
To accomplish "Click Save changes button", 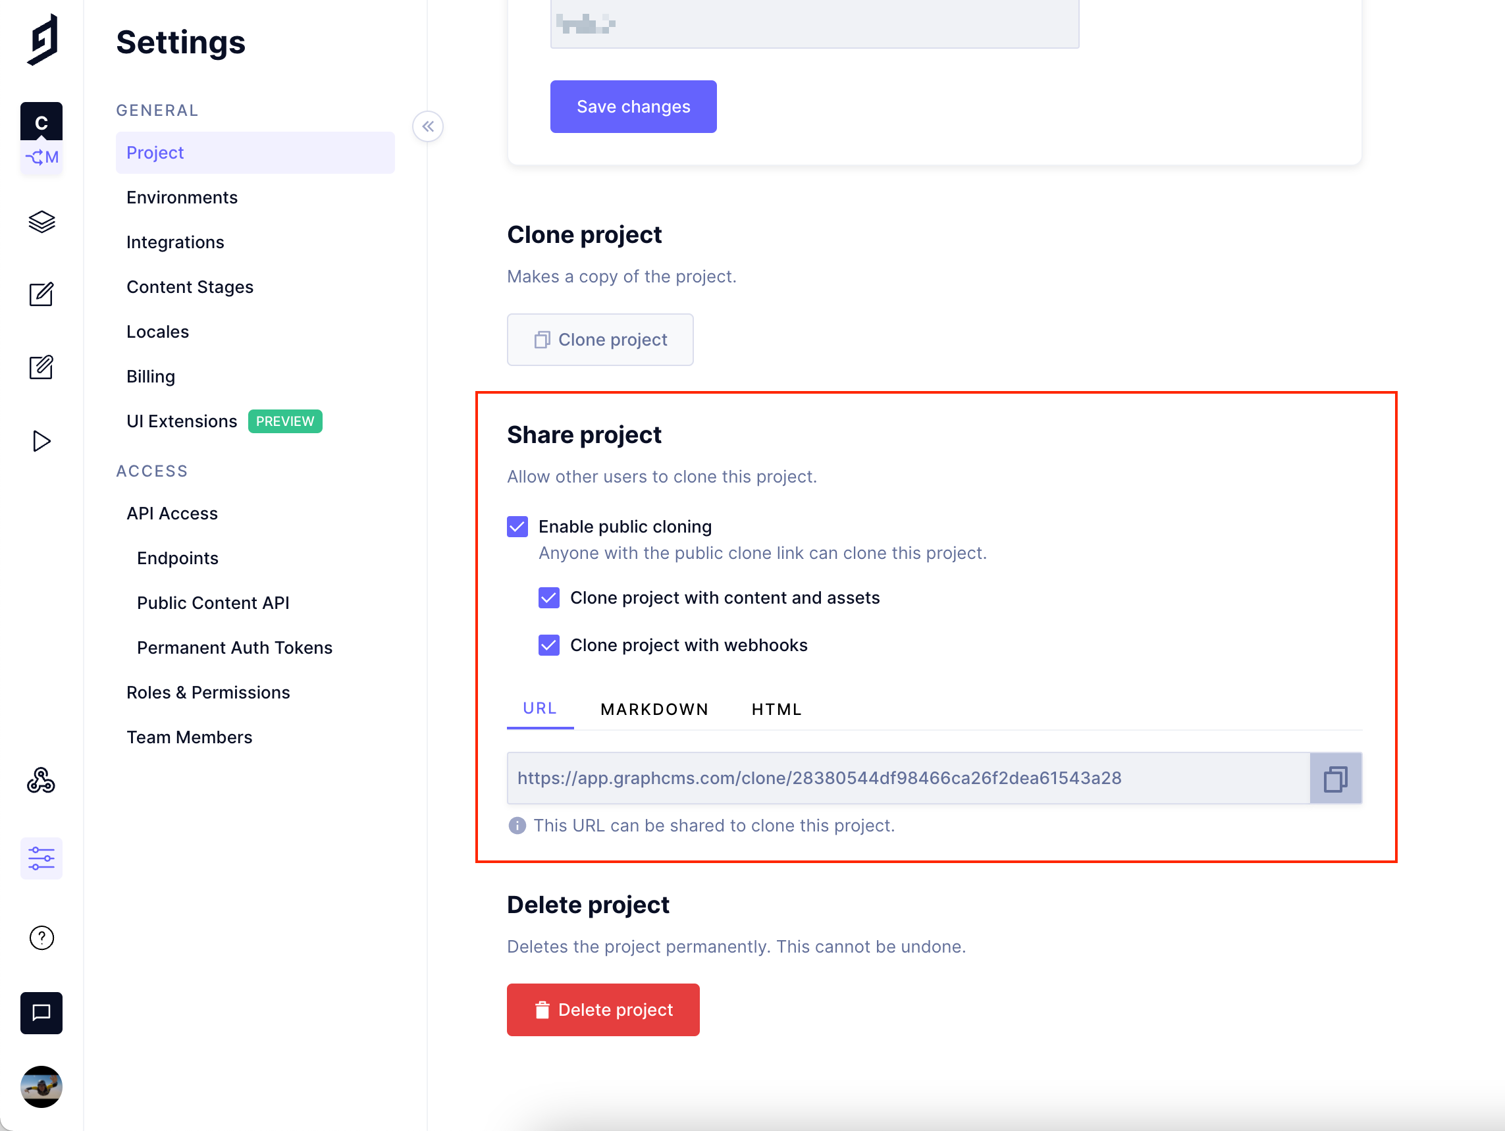I will click(x=633, y=106).
